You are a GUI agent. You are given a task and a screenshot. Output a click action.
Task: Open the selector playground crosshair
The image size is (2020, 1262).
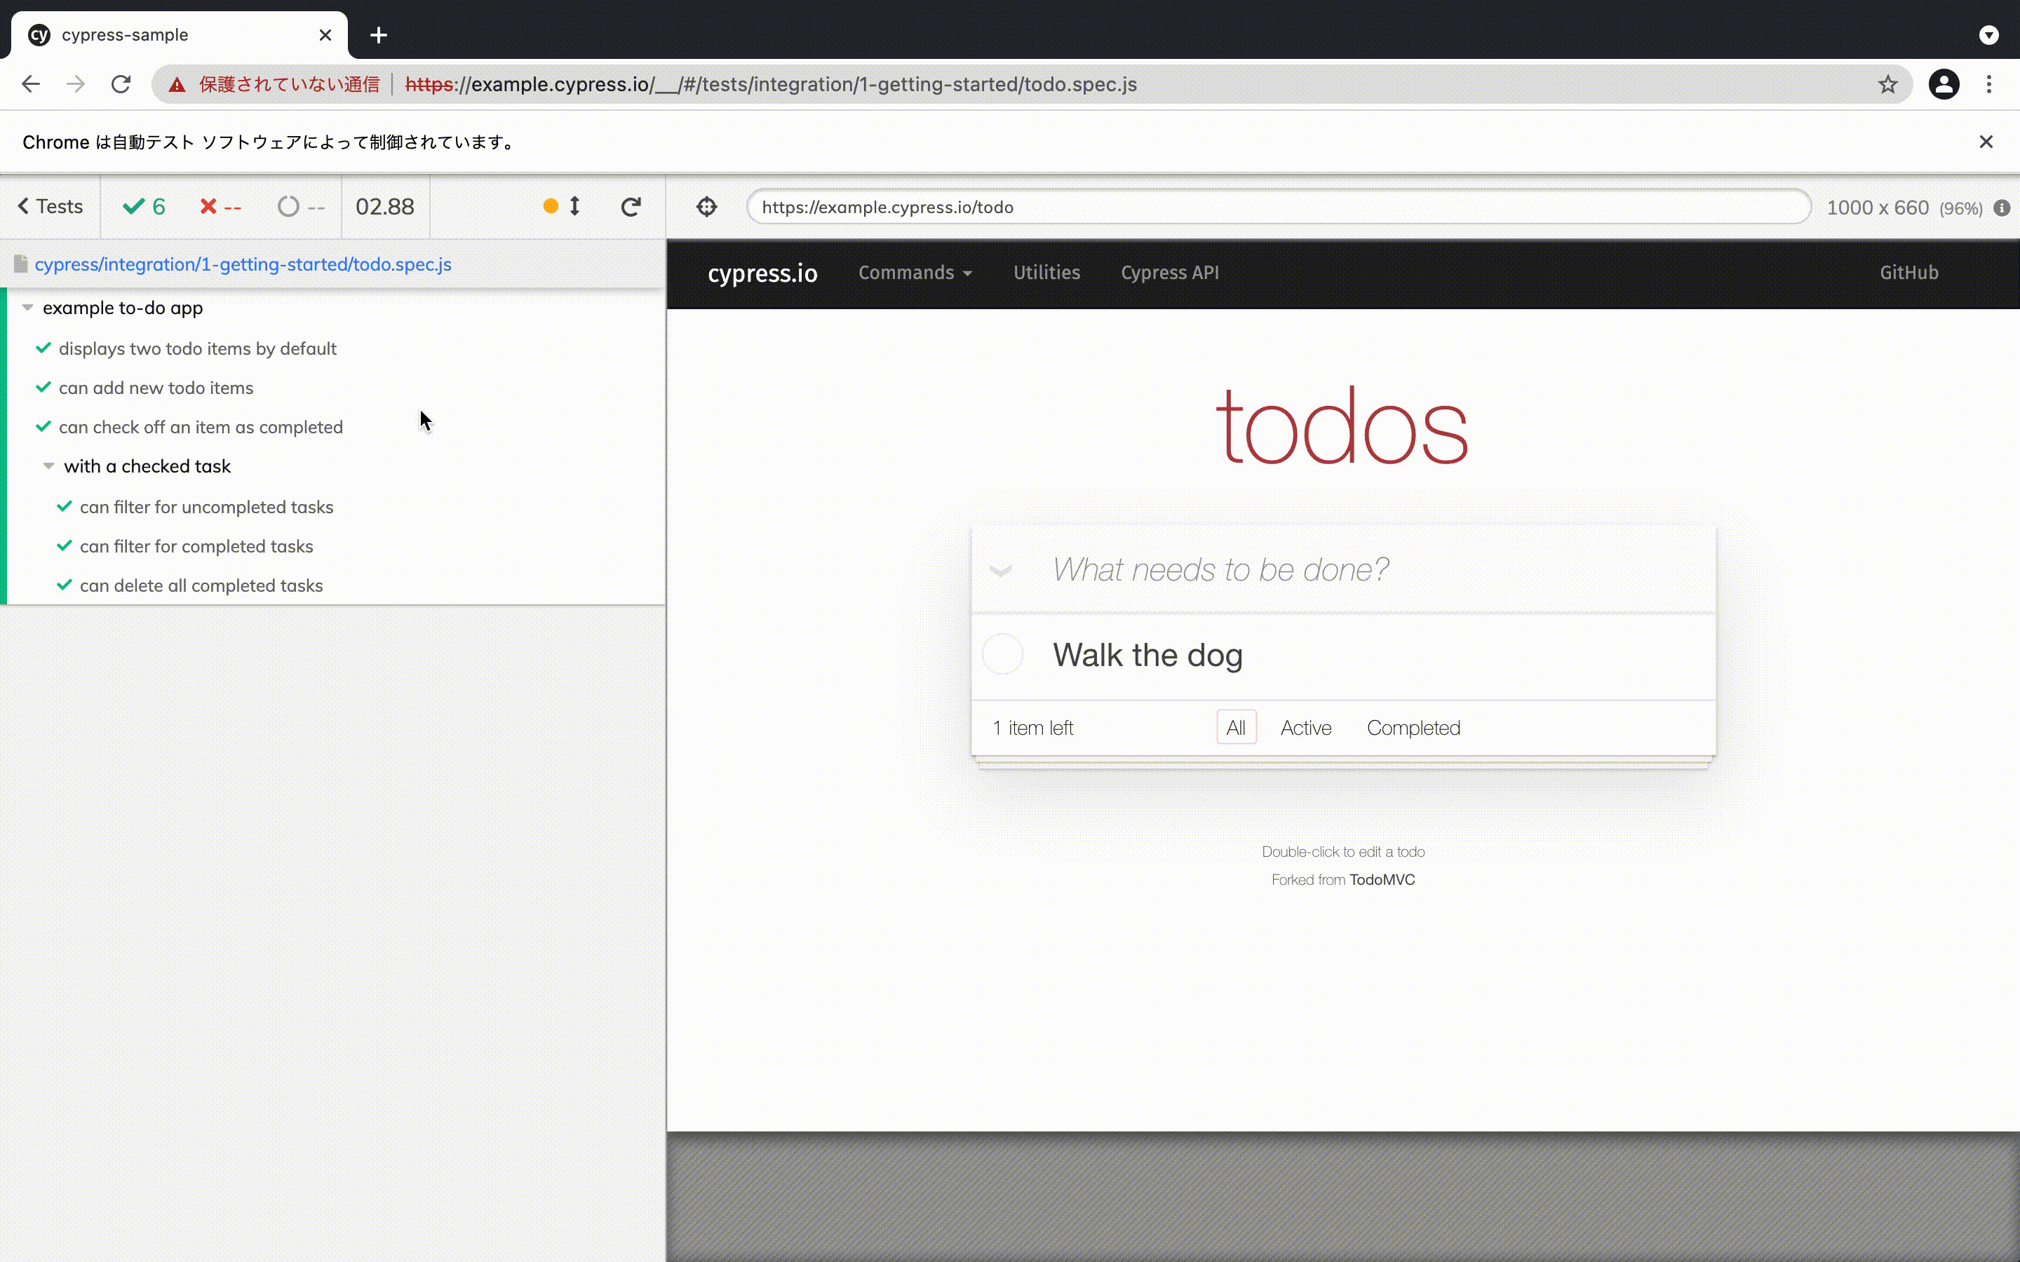(706, 207)
